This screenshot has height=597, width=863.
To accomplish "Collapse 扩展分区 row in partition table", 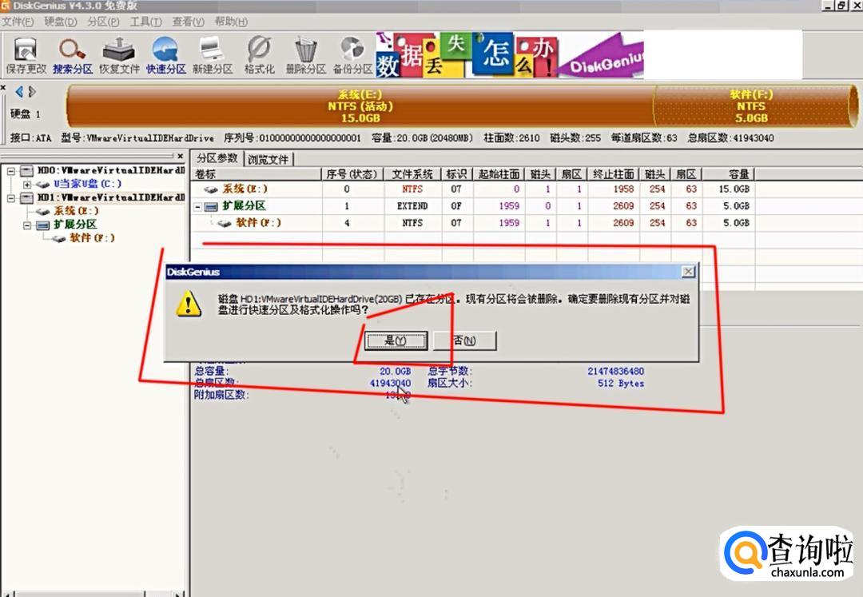I will coord(197,207).
